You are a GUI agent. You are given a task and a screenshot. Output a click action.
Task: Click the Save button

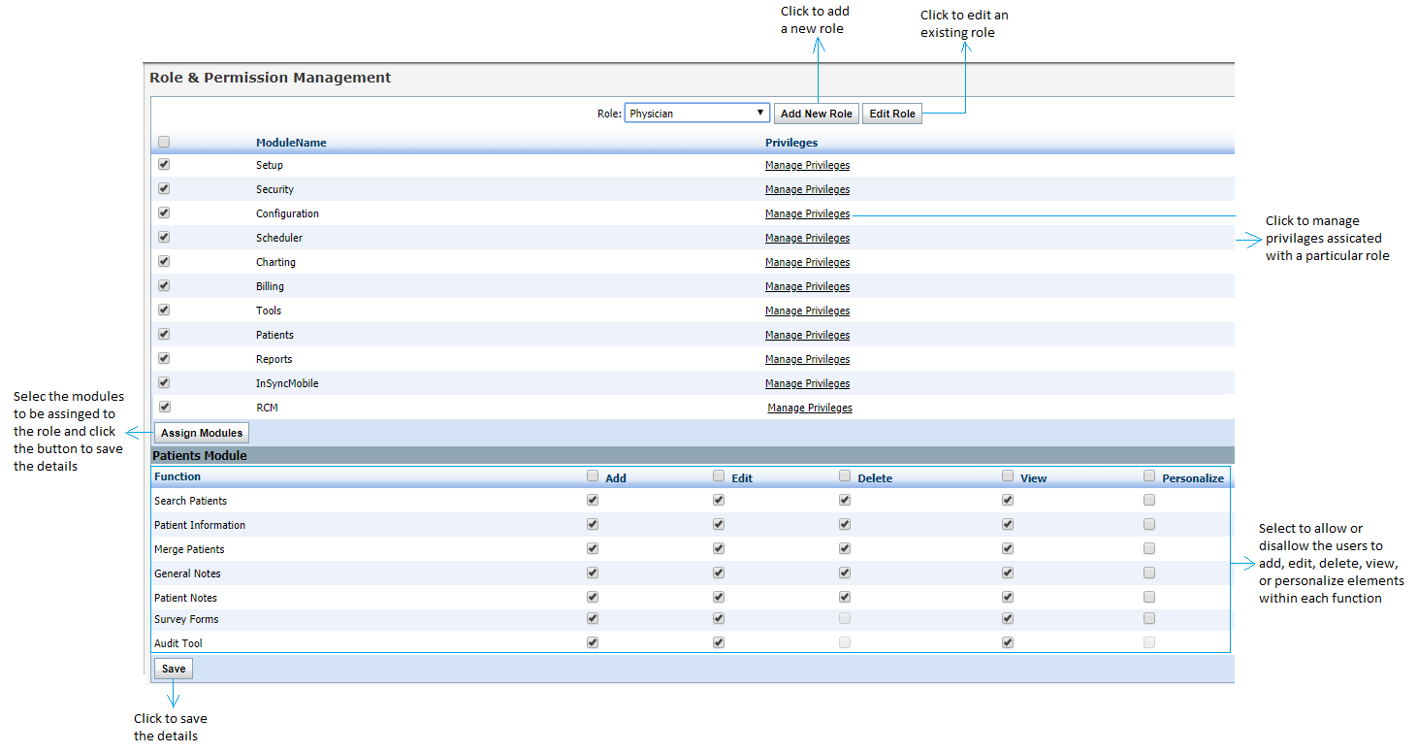tap(174, 669)
